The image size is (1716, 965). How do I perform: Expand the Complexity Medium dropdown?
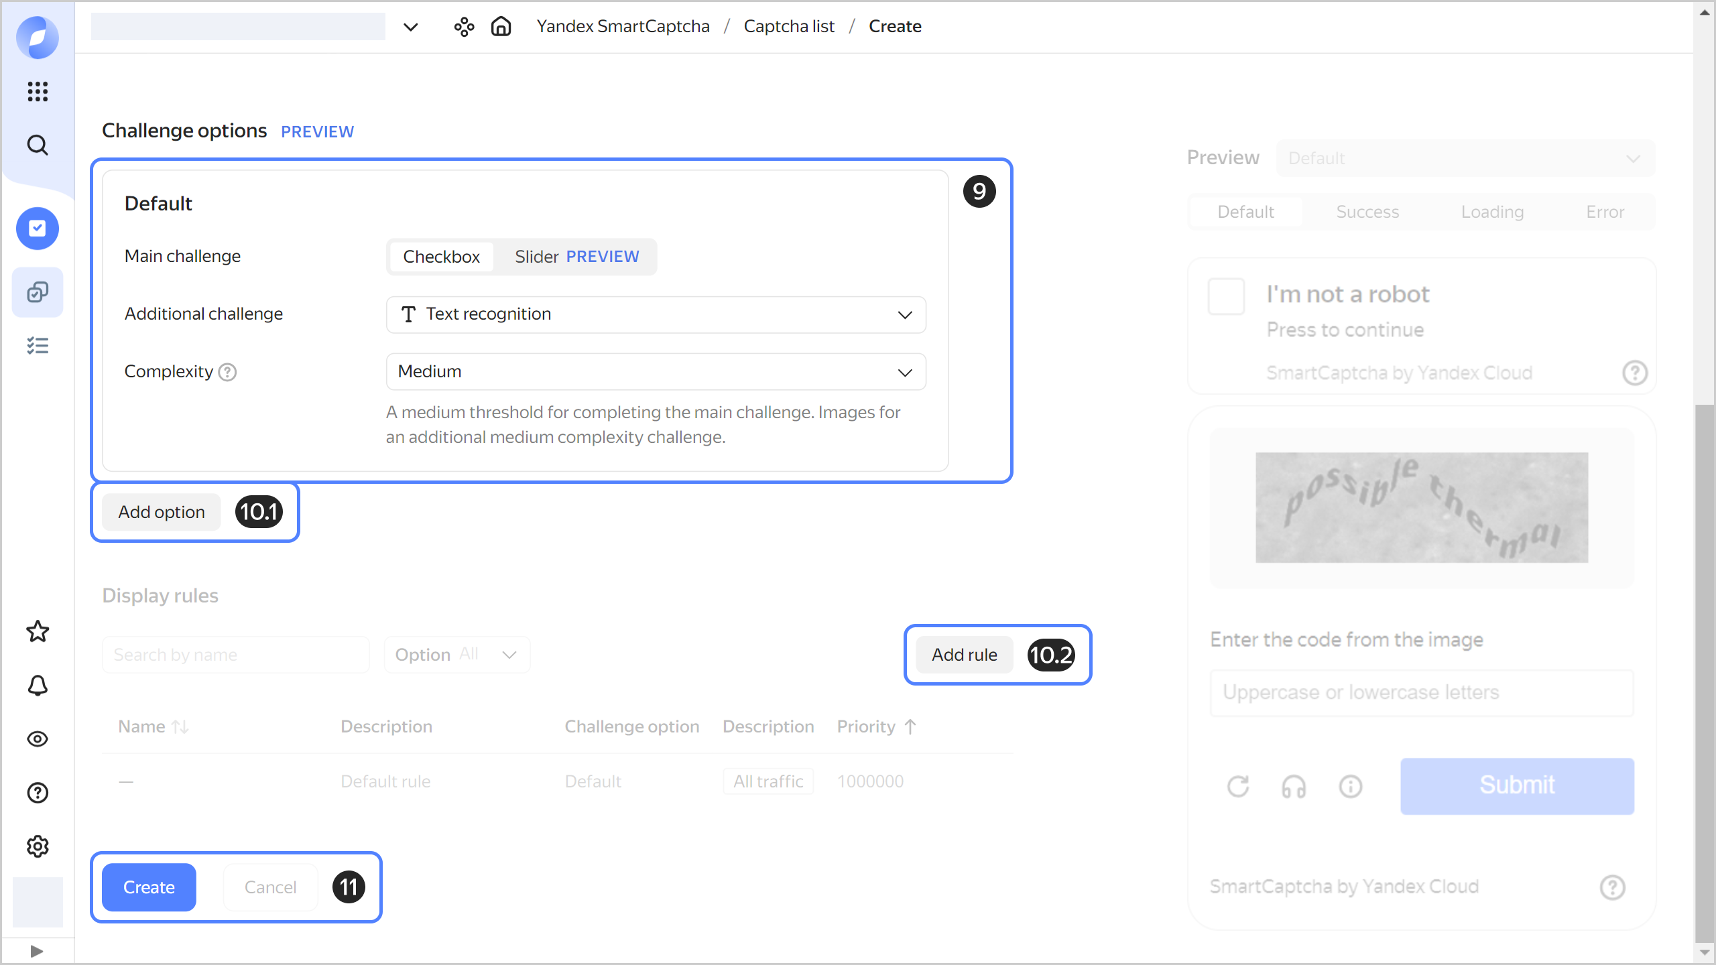[656, 372]
